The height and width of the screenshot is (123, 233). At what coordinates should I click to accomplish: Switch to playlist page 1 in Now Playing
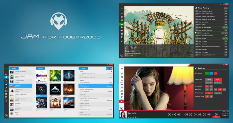pyautogui.click(x=225, y=9)
